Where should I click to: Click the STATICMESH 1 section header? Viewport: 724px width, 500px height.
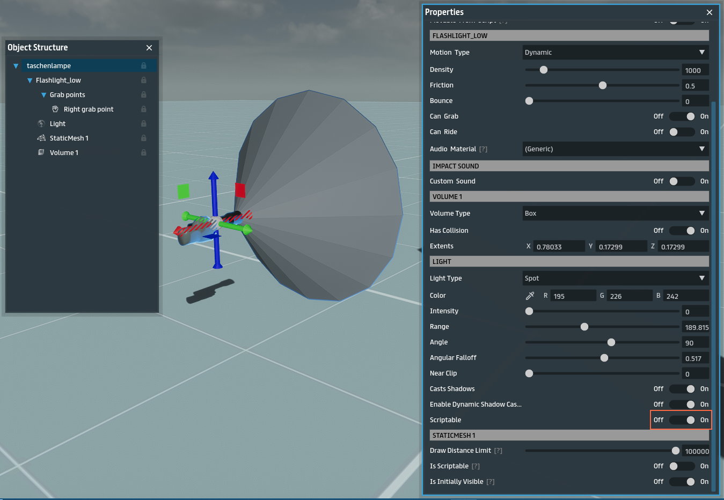(x=569, y=435)
